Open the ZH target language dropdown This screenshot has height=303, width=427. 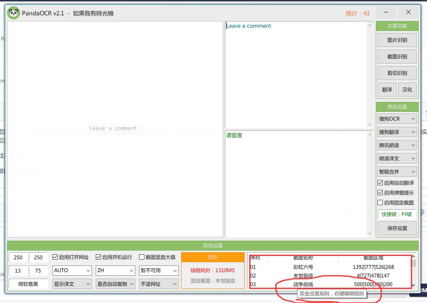click(115, 270)
